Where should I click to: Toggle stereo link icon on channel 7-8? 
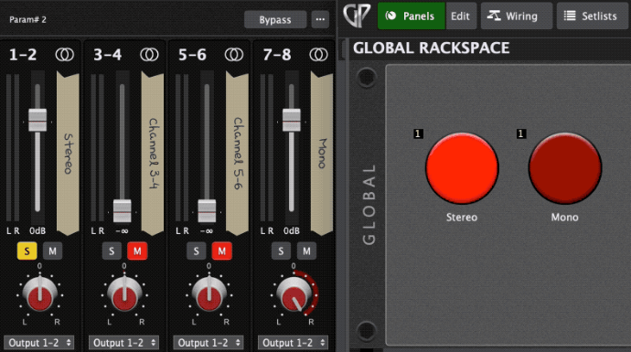pos(318,54)
